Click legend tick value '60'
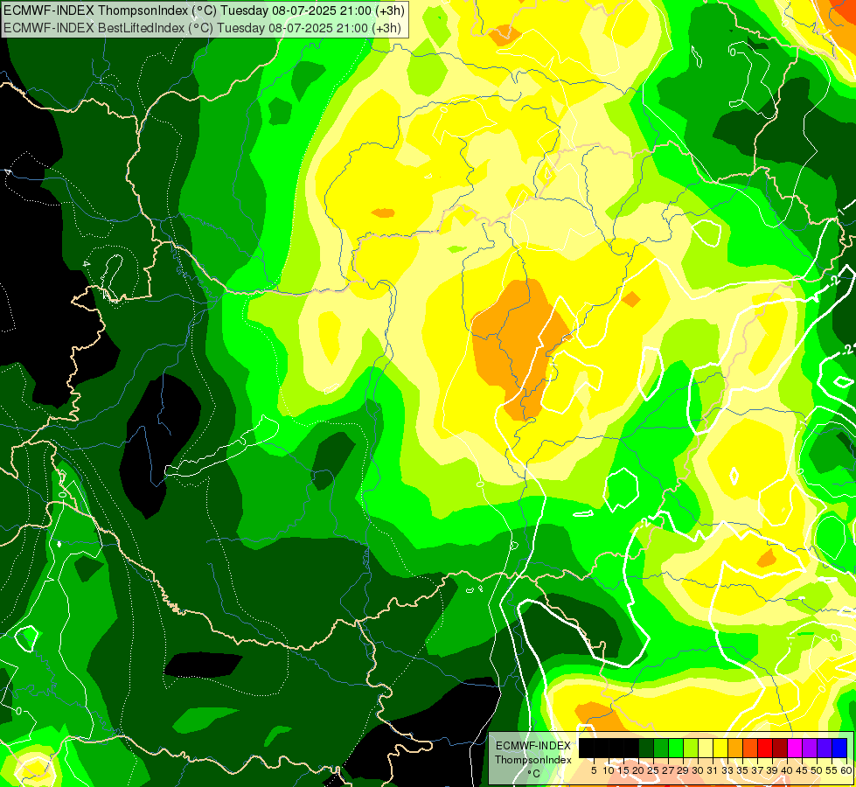This screenshot has height=787, width=856. (x=846, y=770)
